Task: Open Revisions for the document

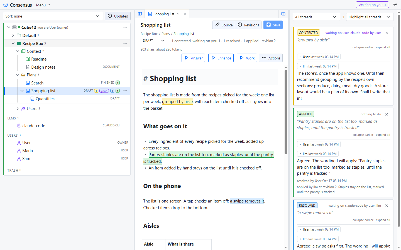Action: click(248, 25)
